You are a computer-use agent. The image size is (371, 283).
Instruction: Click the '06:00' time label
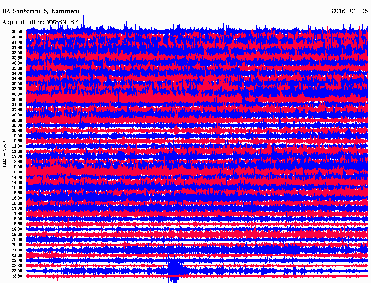pyautogui.click(x=17, y=94)
